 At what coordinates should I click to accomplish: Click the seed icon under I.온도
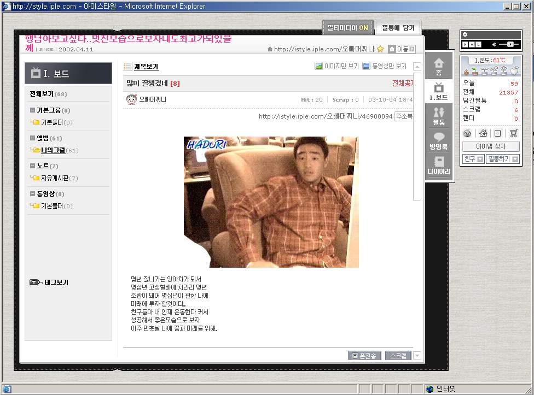(x=466, y=72)
